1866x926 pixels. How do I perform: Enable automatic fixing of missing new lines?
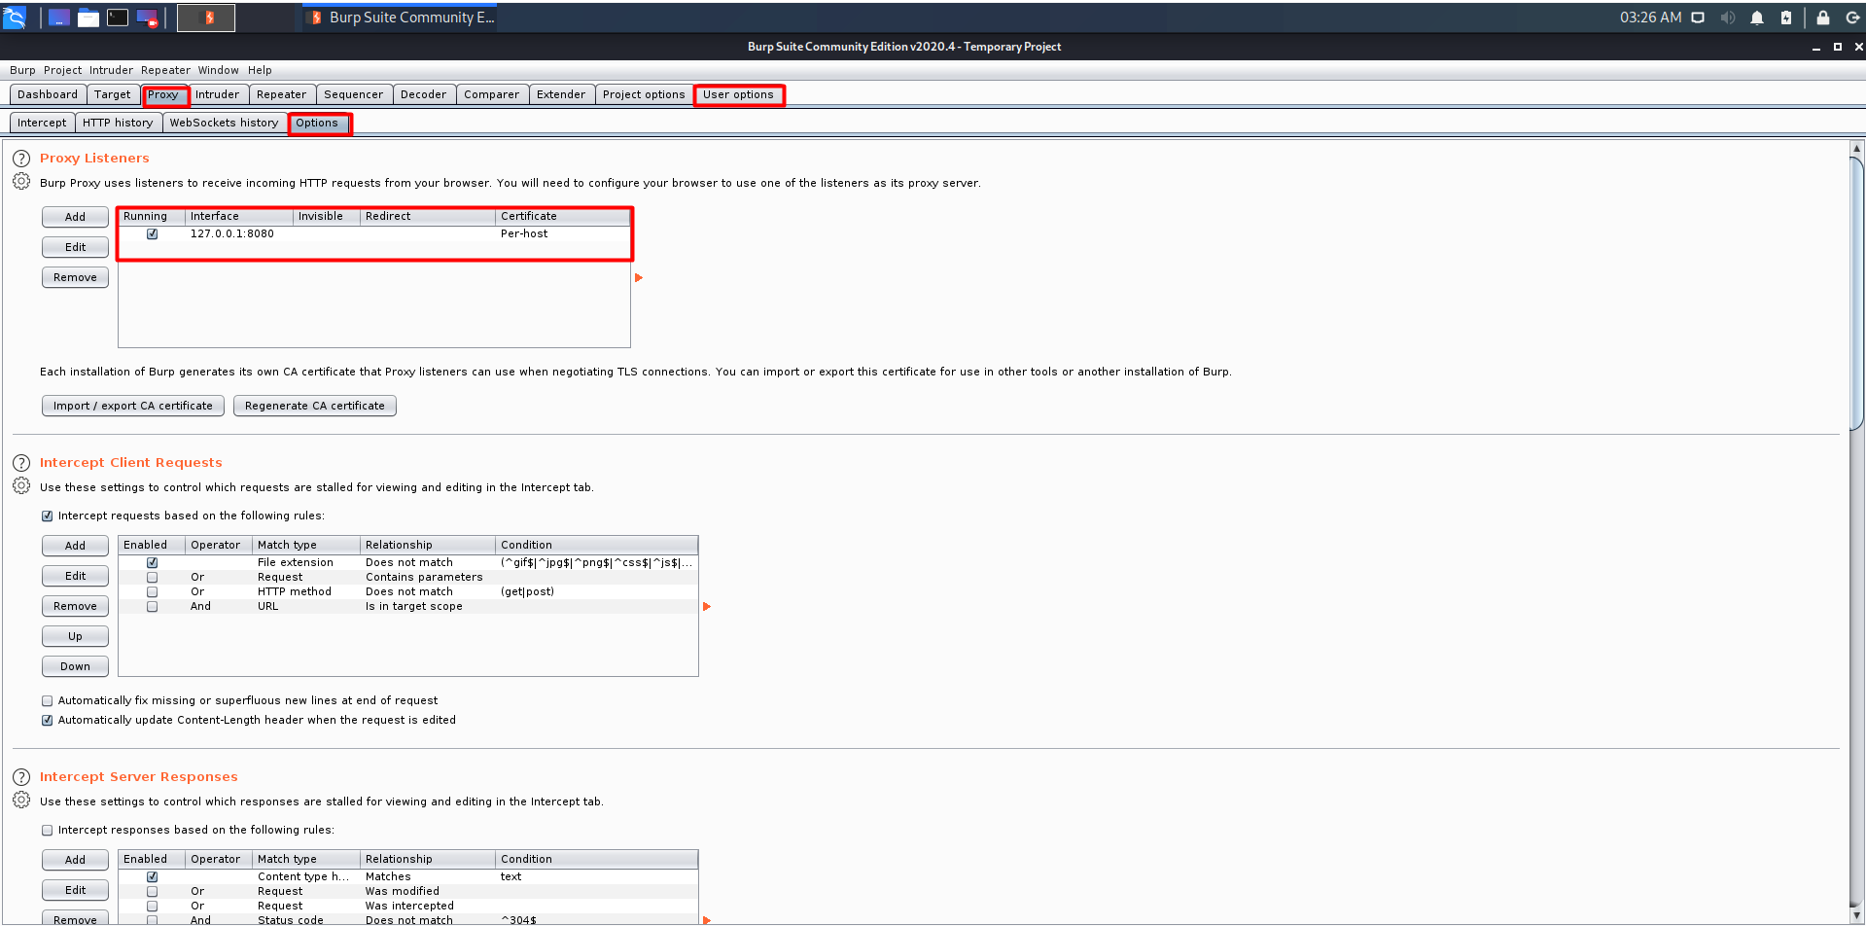pos(47,700)
